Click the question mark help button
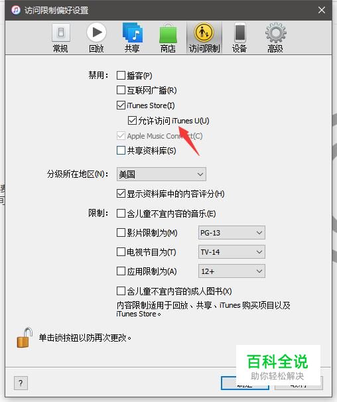The width and height of the screenshot is (337, 402). [21, 383]
